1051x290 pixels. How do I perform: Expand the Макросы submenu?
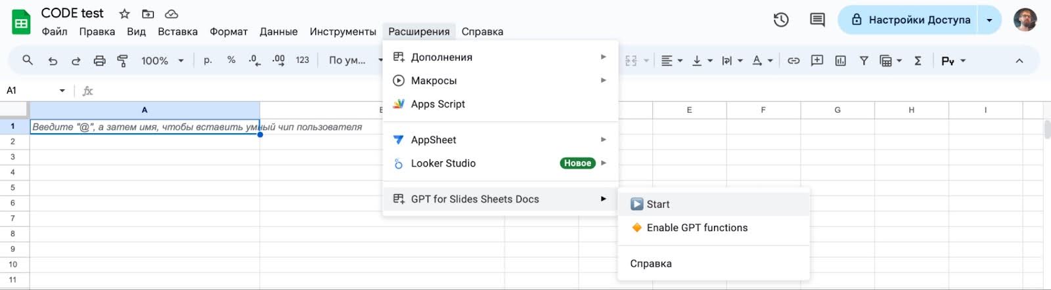coord(501,81)
